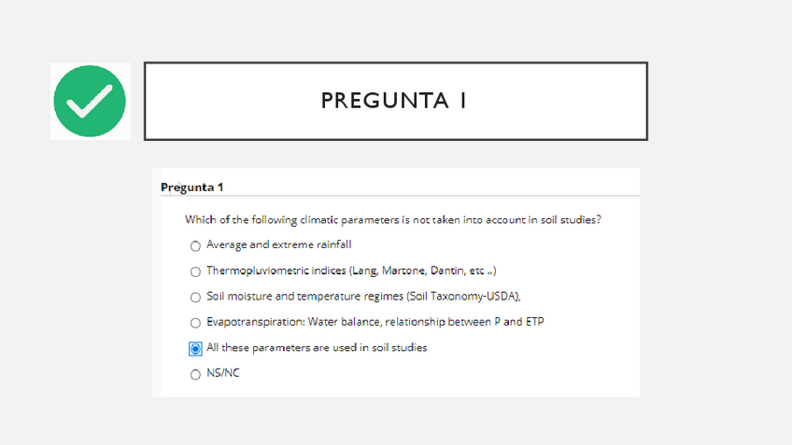Mark the 'NS/NC' radio button

pos(195,375)
